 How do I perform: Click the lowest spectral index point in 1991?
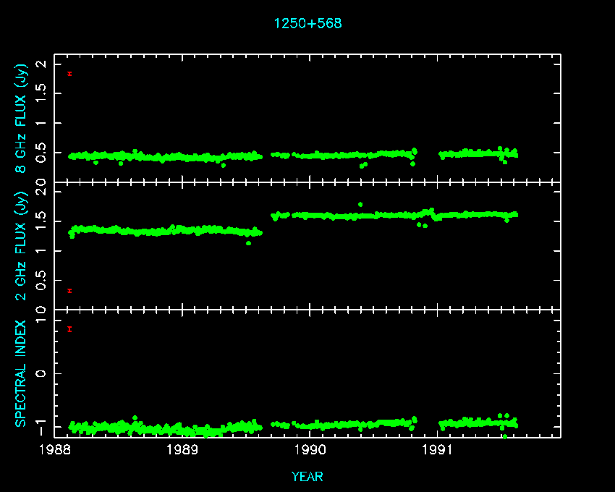504,436
